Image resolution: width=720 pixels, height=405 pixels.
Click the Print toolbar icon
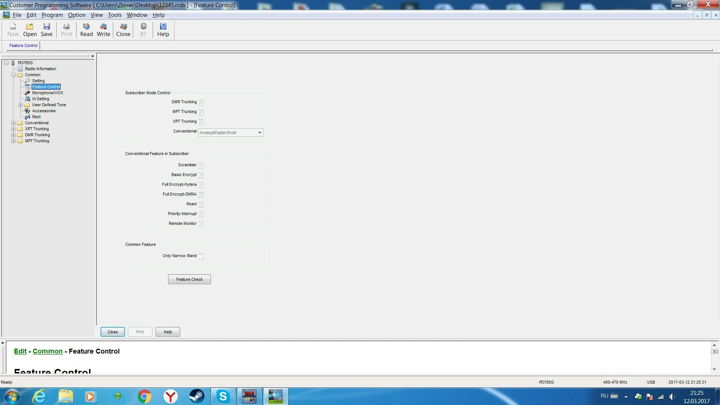click(x=66, y=30)
